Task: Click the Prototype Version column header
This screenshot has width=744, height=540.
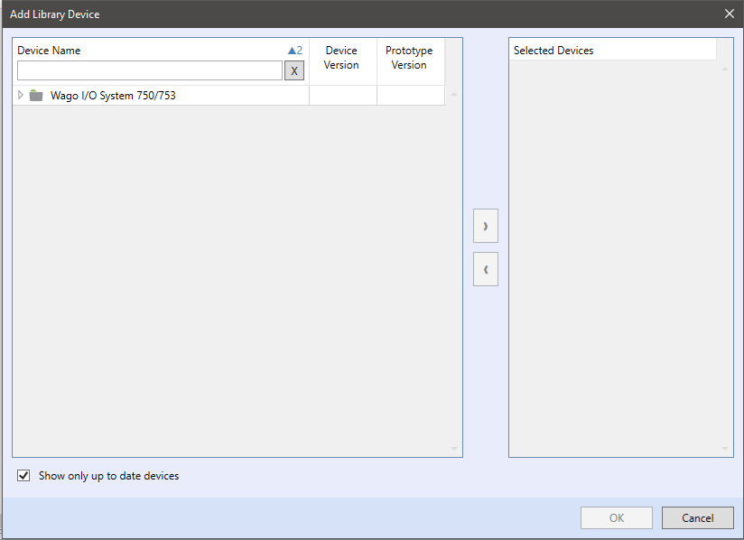Action: 409,58
